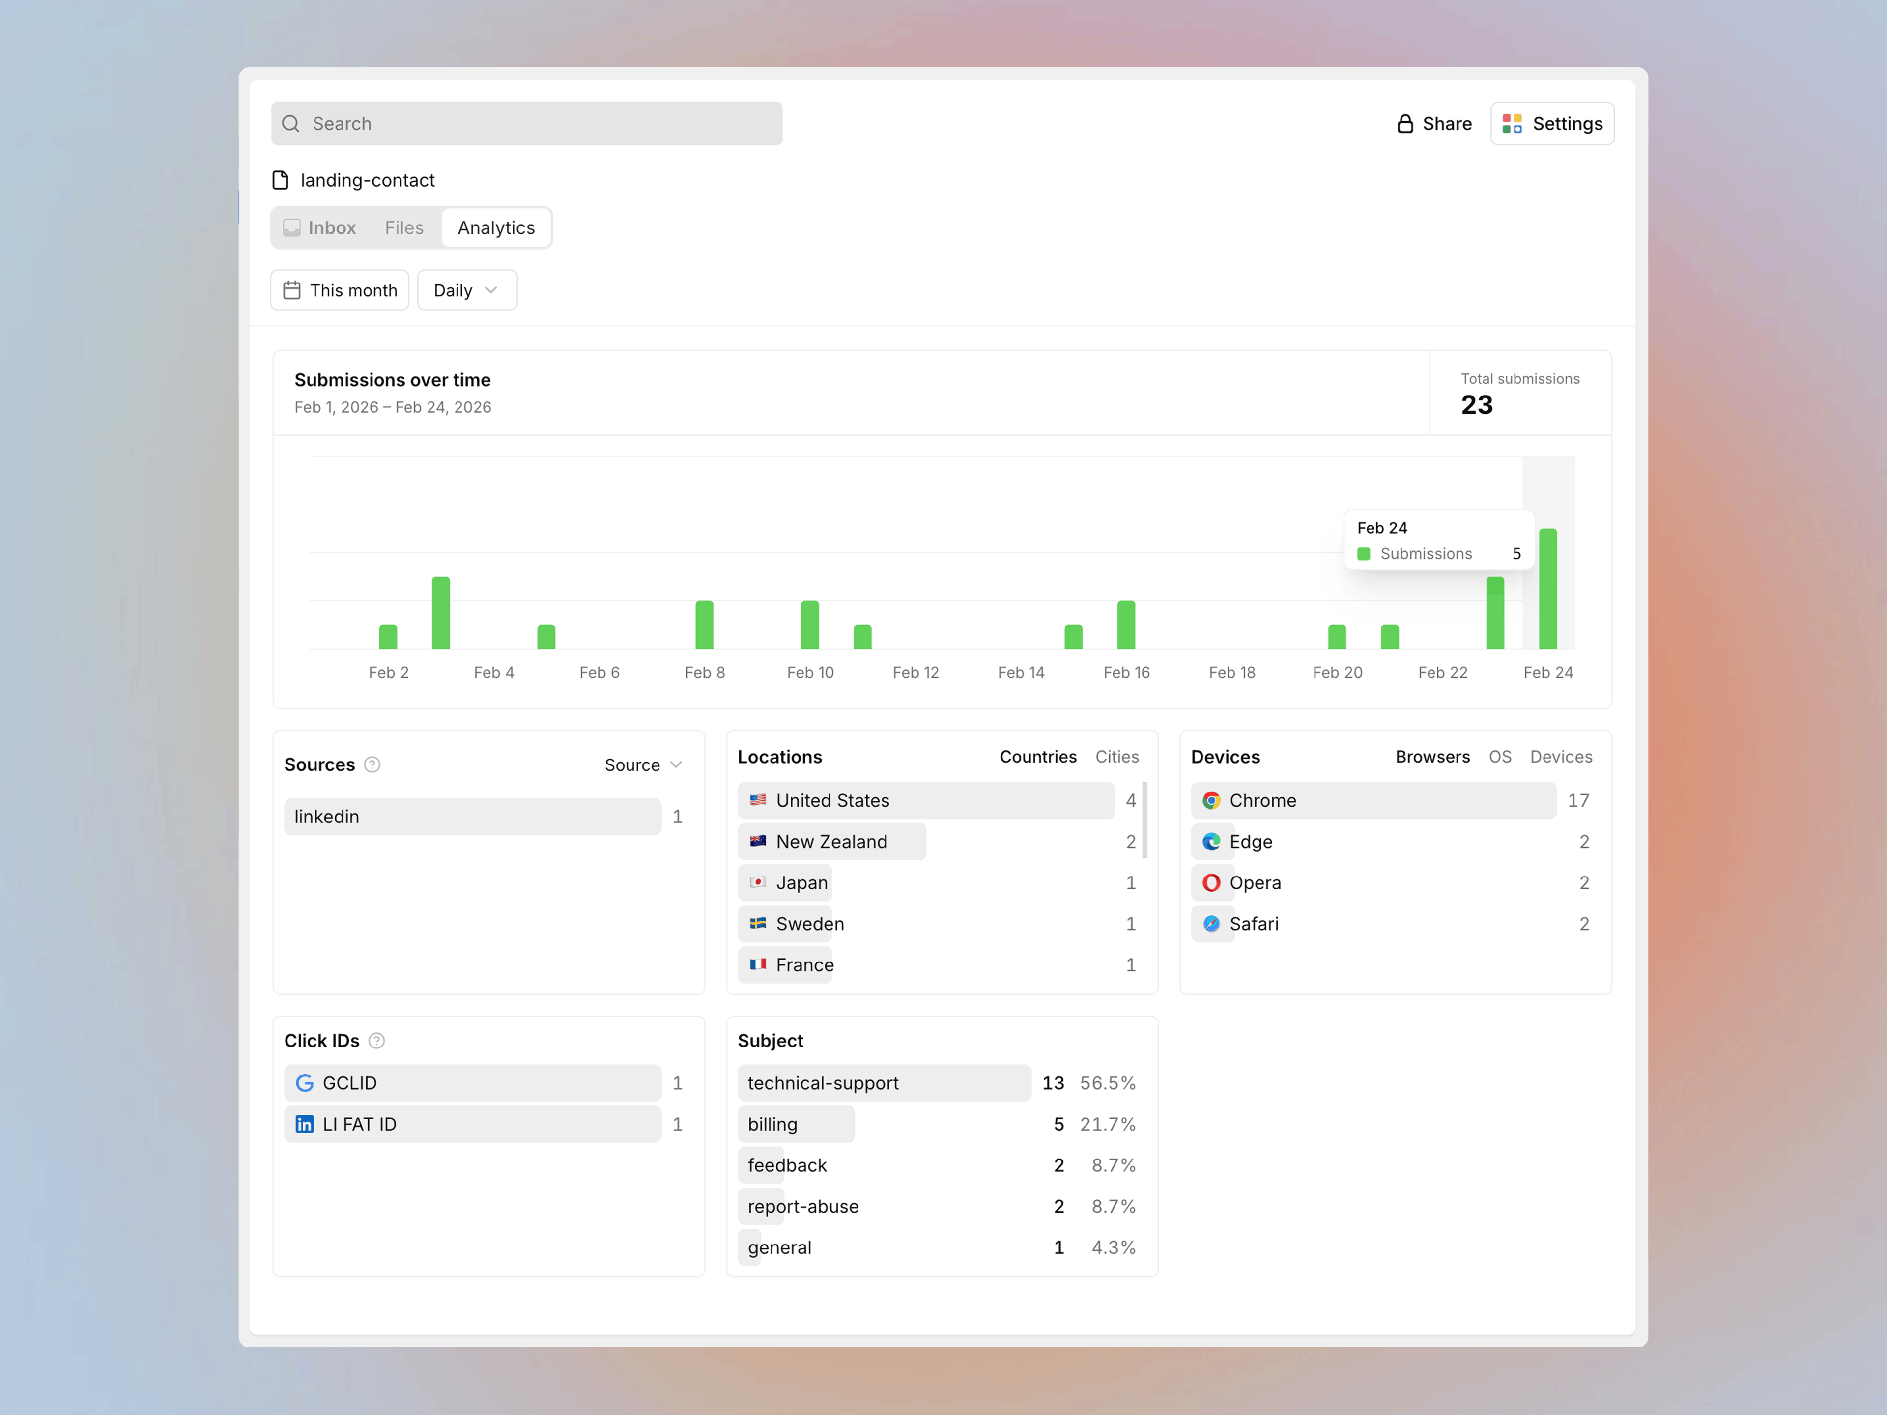Image resolution: width=1887 pixels, height=1415 pixels.
Task: Click inside the Search field
Action: [526, 124]
